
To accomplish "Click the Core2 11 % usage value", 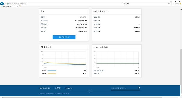I will (85, 74).
